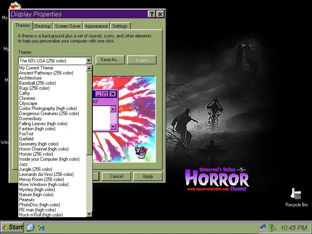Choose the Jazz theme
This screenshot has height=234, width=312.
52,164
